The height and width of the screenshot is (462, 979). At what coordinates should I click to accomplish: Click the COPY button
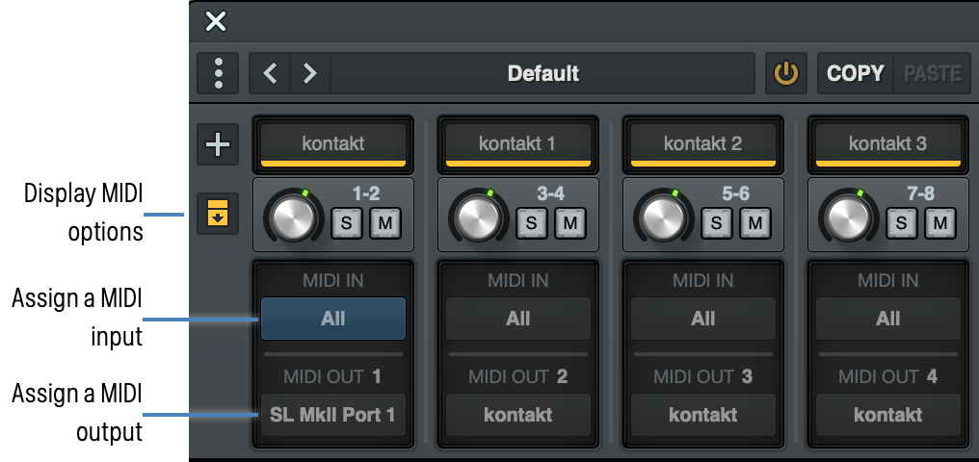click(x=855, y=73)
